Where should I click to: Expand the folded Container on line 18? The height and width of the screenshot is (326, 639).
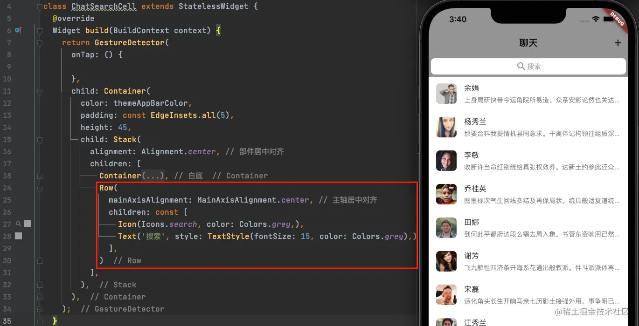pyautogui.click(x=40, y=176)
